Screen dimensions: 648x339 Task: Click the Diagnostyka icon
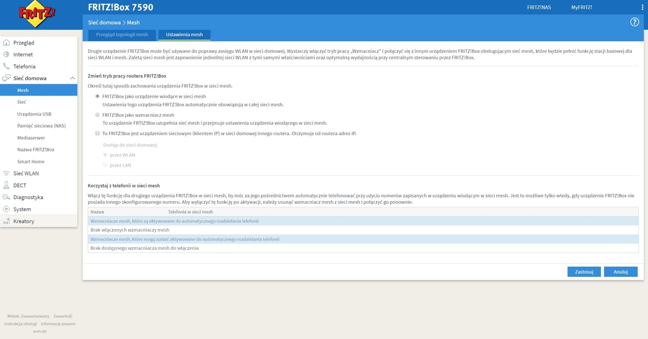click(x=6, y=197)
